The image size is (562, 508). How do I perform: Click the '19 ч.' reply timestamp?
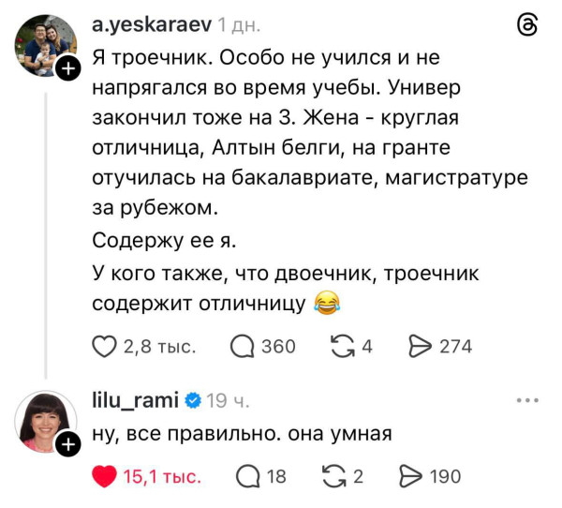(x=228, y=400)
